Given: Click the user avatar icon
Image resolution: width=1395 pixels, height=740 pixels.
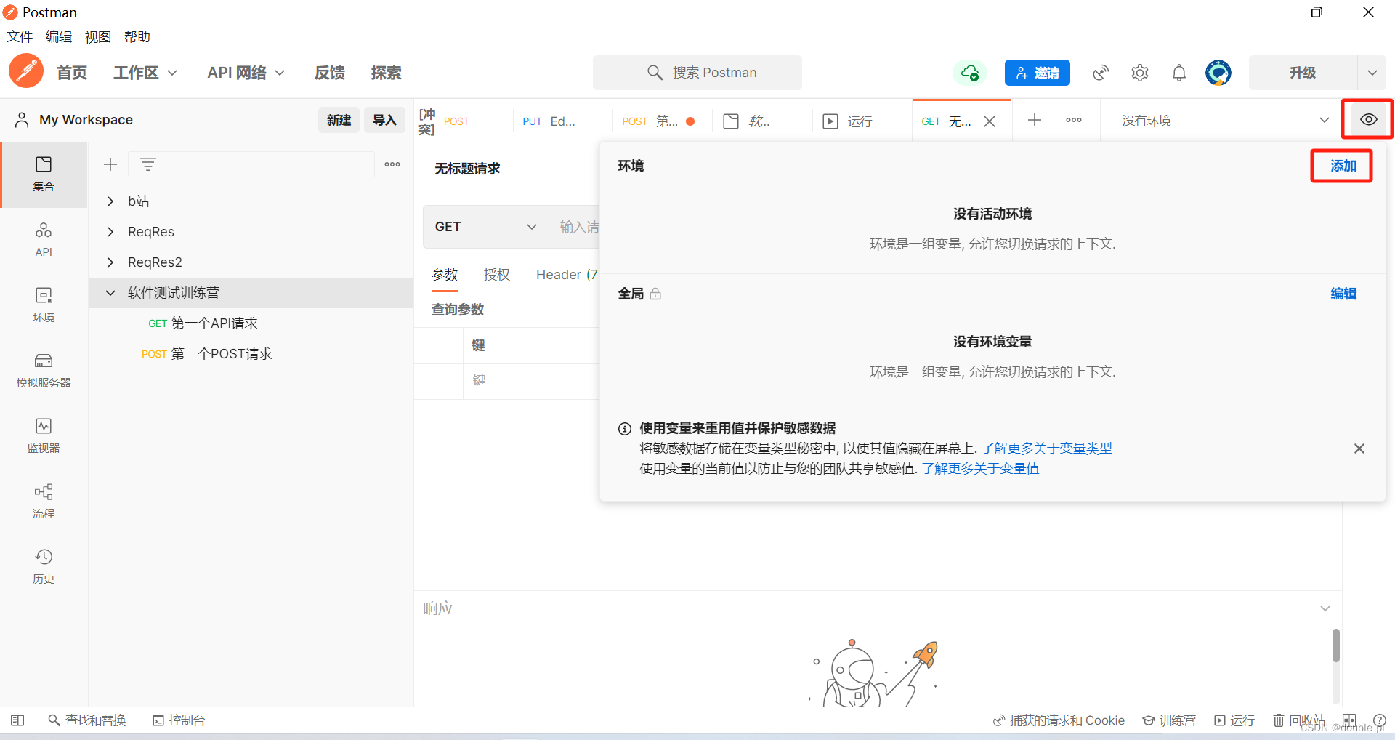Looking at the screenshot, I should point(1218,73).
